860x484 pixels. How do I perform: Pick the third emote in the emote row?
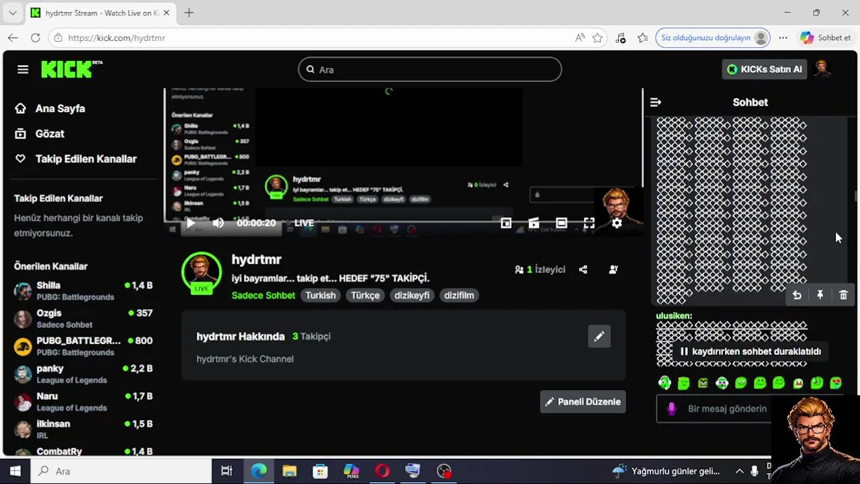[703, 383]
